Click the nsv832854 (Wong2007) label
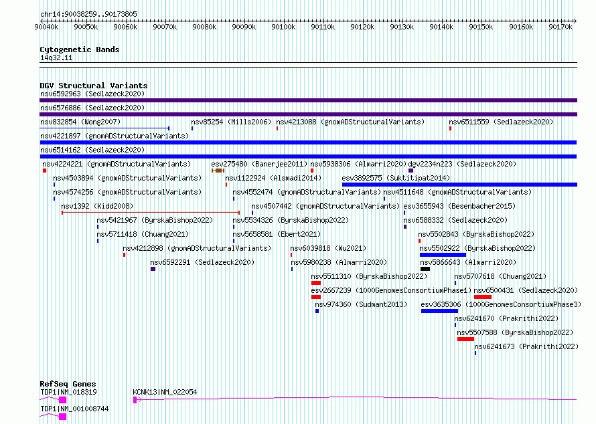Viewport: 596px width, 424px height. (x=80, y=122)
